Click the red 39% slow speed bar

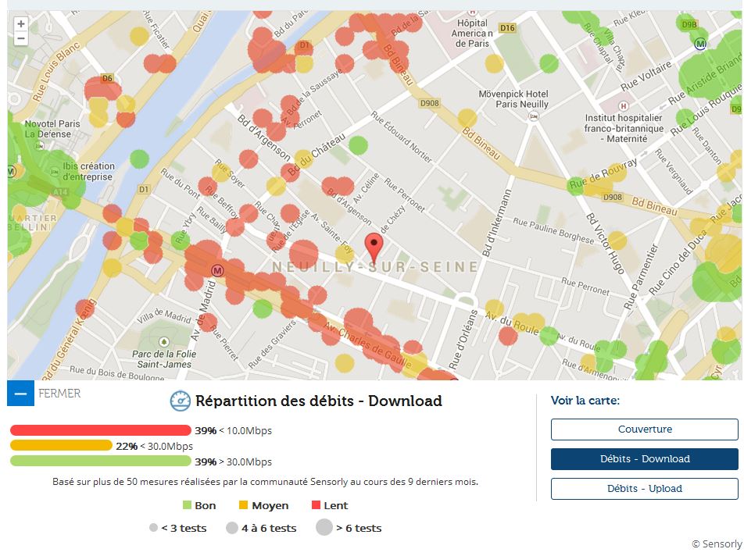[100, 430]
